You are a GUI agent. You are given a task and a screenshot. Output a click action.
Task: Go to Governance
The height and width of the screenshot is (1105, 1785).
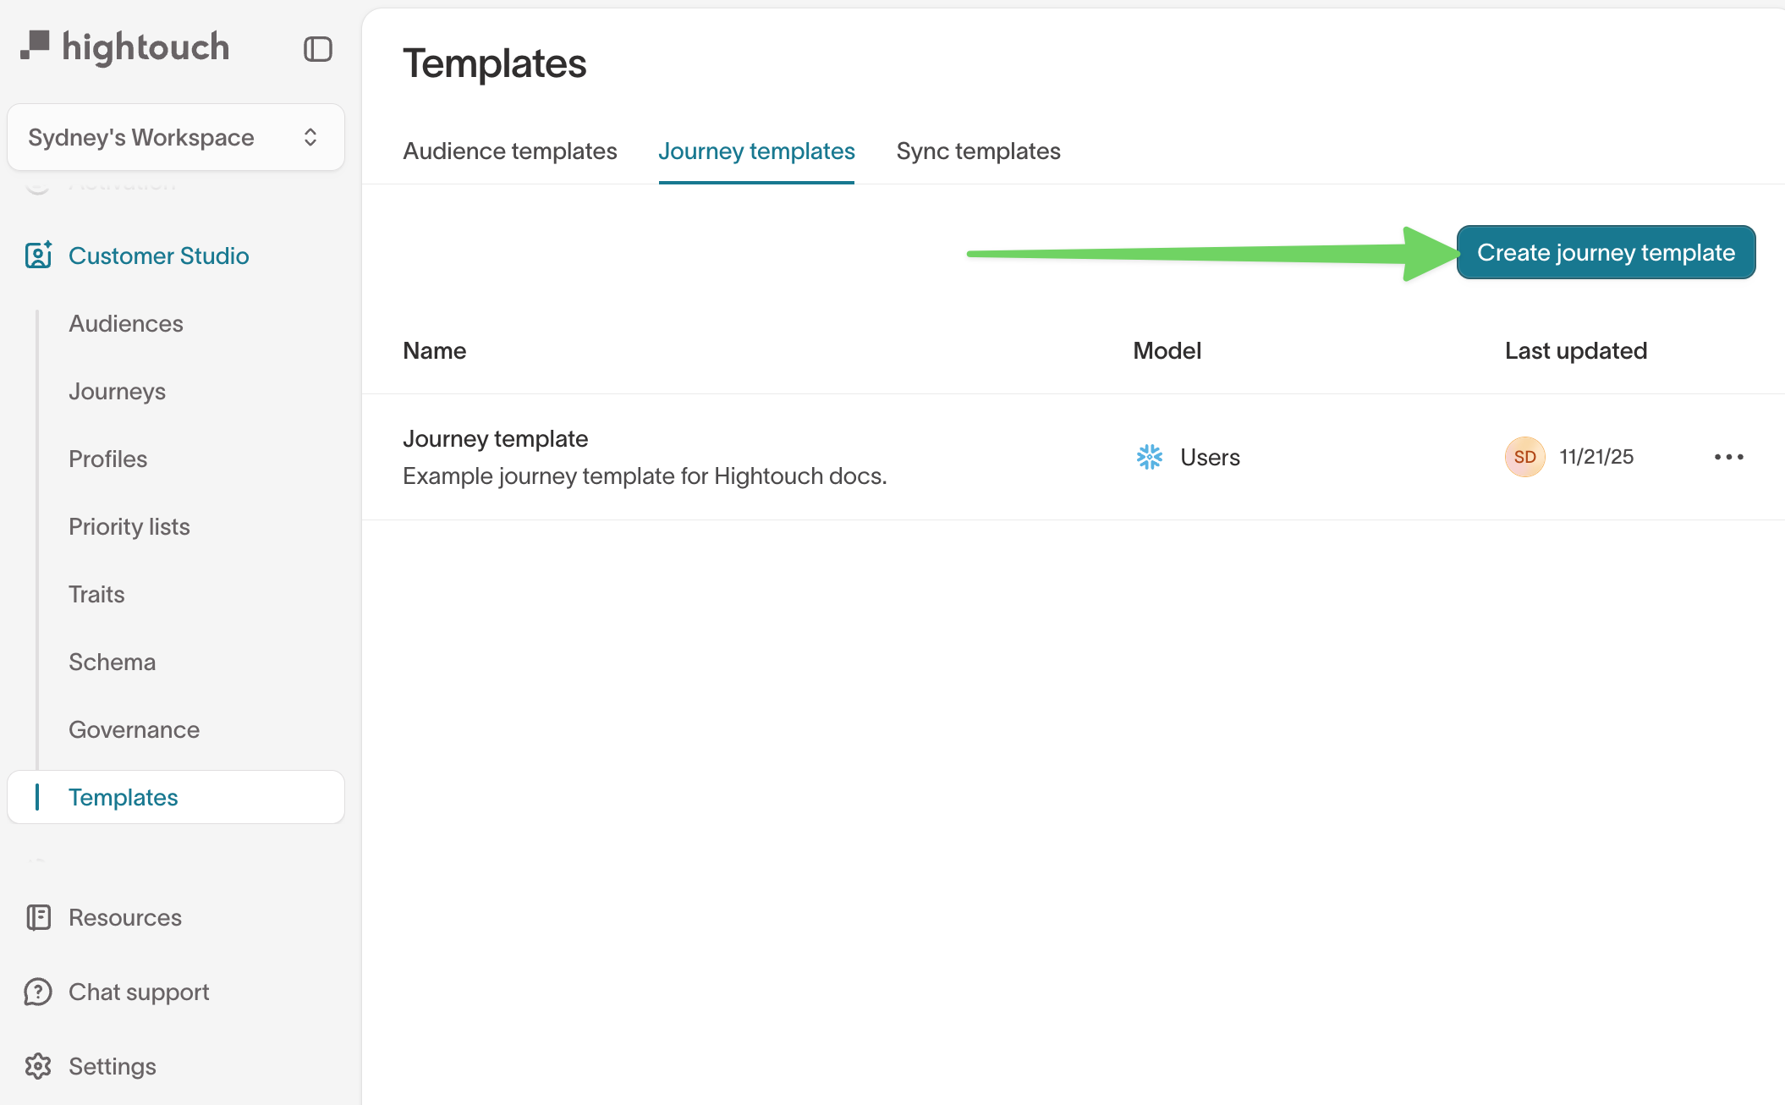coord(135,729)
